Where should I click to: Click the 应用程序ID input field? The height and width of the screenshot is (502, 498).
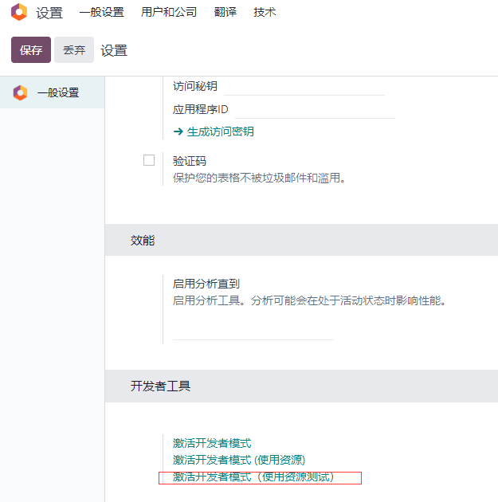coord(315,110)
